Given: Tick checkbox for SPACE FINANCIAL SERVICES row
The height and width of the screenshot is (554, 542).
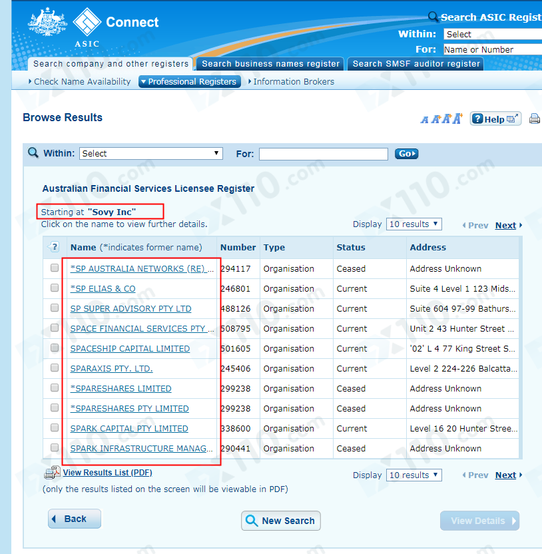Looking at the screenshot, I should [x=55, y=328].
